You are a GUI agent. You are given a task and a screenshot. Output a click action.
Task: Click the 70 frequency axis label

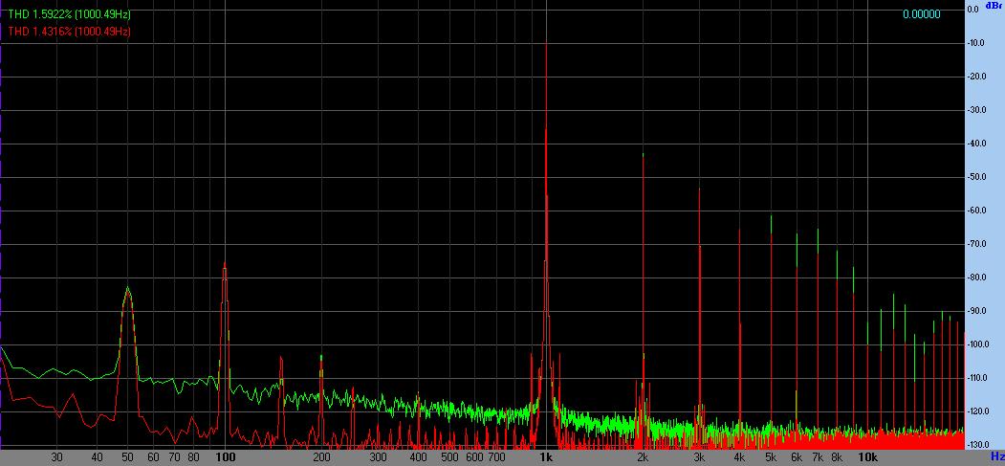click(174, 457)
